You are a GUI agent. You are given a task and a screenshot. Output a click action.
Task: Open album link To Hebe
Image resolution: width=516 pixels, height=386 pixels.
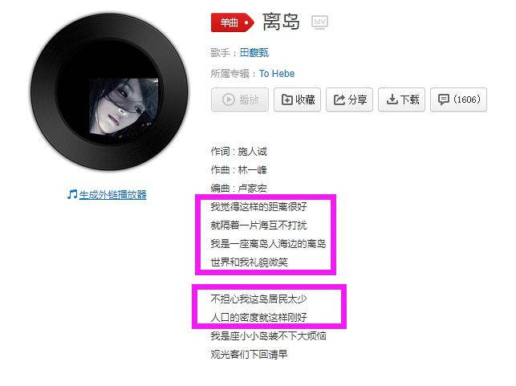click(277, 73)
